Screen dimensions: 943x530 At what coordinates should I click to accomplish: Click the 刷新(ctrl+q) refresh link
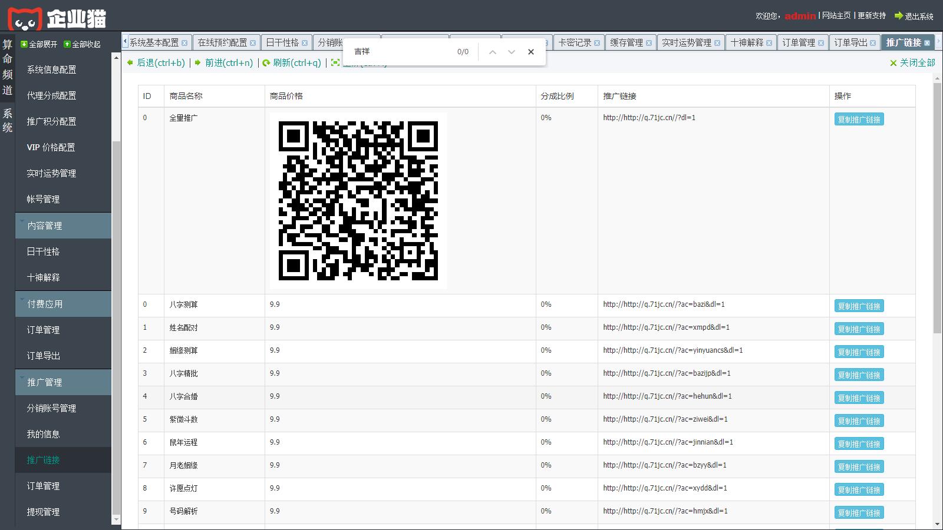(292, 62)
